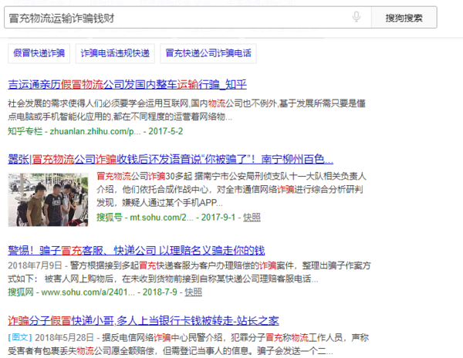
Task: Click snippet text dated 2018年5月28日
Action: point(188,344)
